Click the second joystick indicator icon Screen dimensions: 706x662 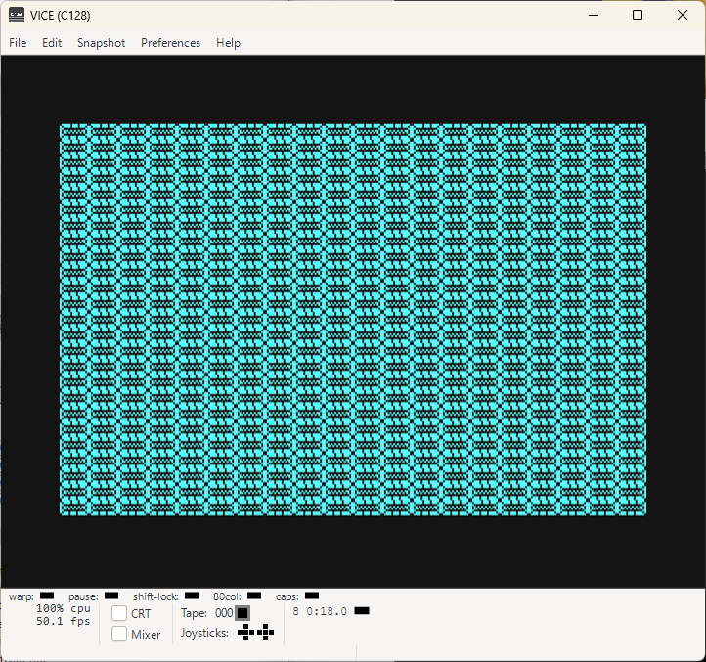point(266,633)
